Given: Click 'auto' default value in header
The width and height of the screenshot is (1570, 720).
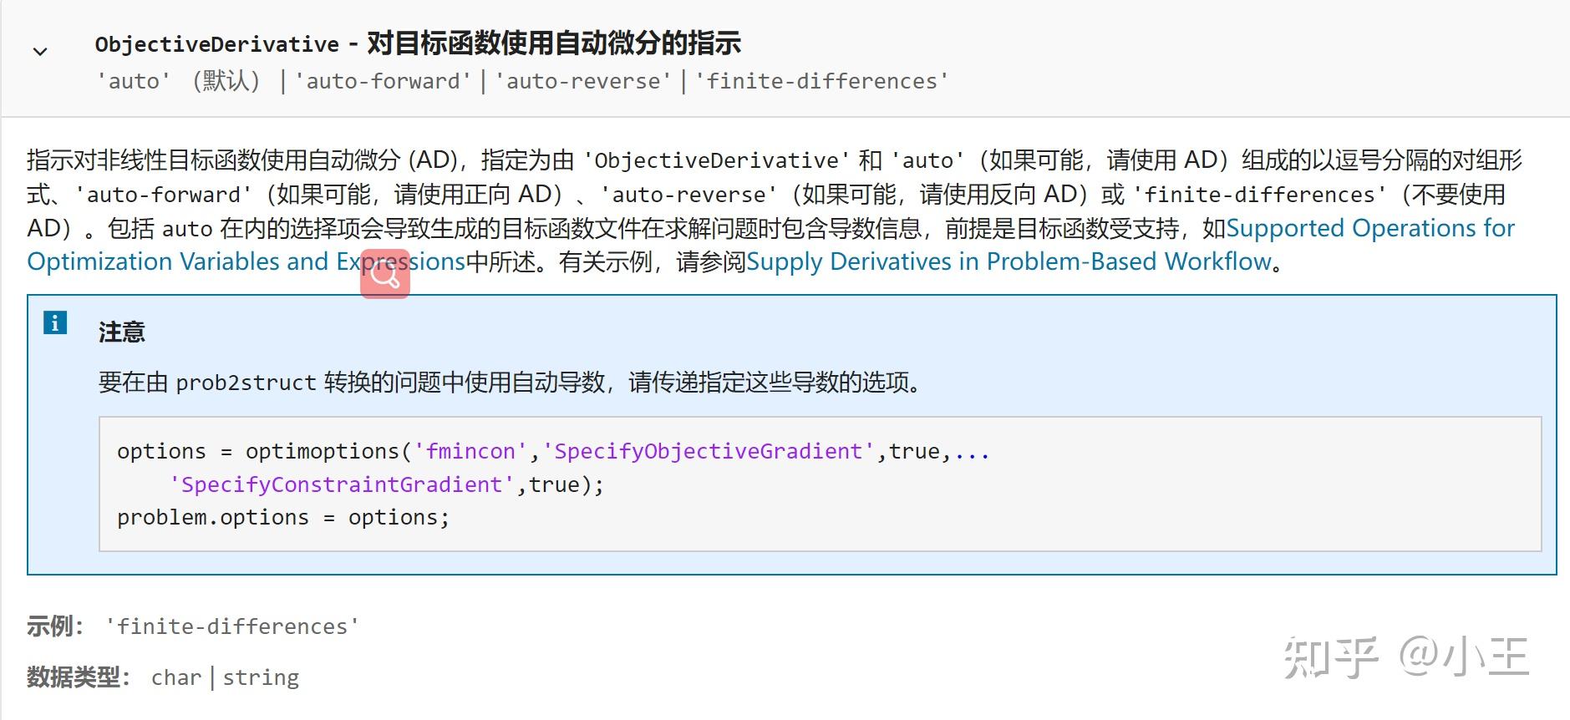Looking at the screenshot, I should point(134,81).
